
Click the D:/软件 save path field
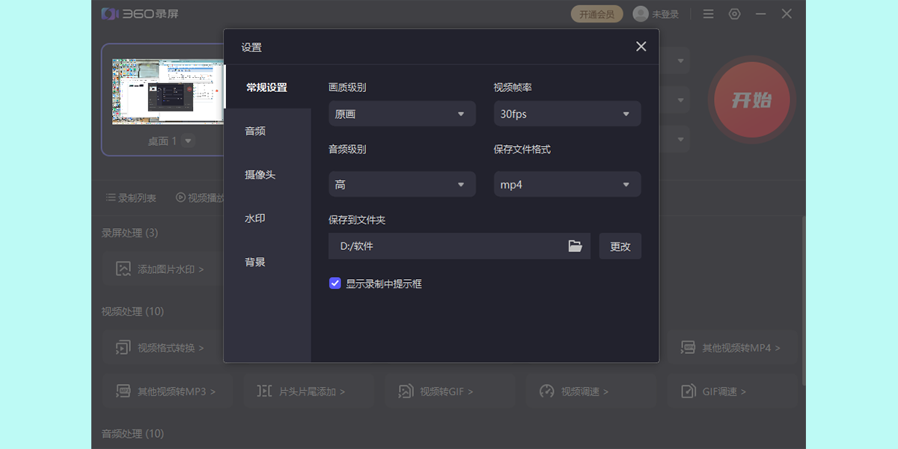click(x=445, y=246)
